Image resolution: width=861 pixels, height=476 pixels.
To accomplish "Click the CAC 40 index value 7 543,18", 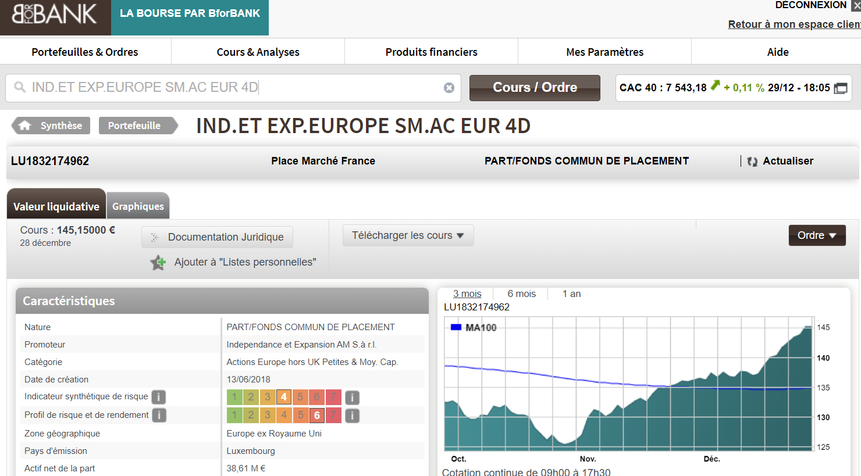I will tap(686, 88).
